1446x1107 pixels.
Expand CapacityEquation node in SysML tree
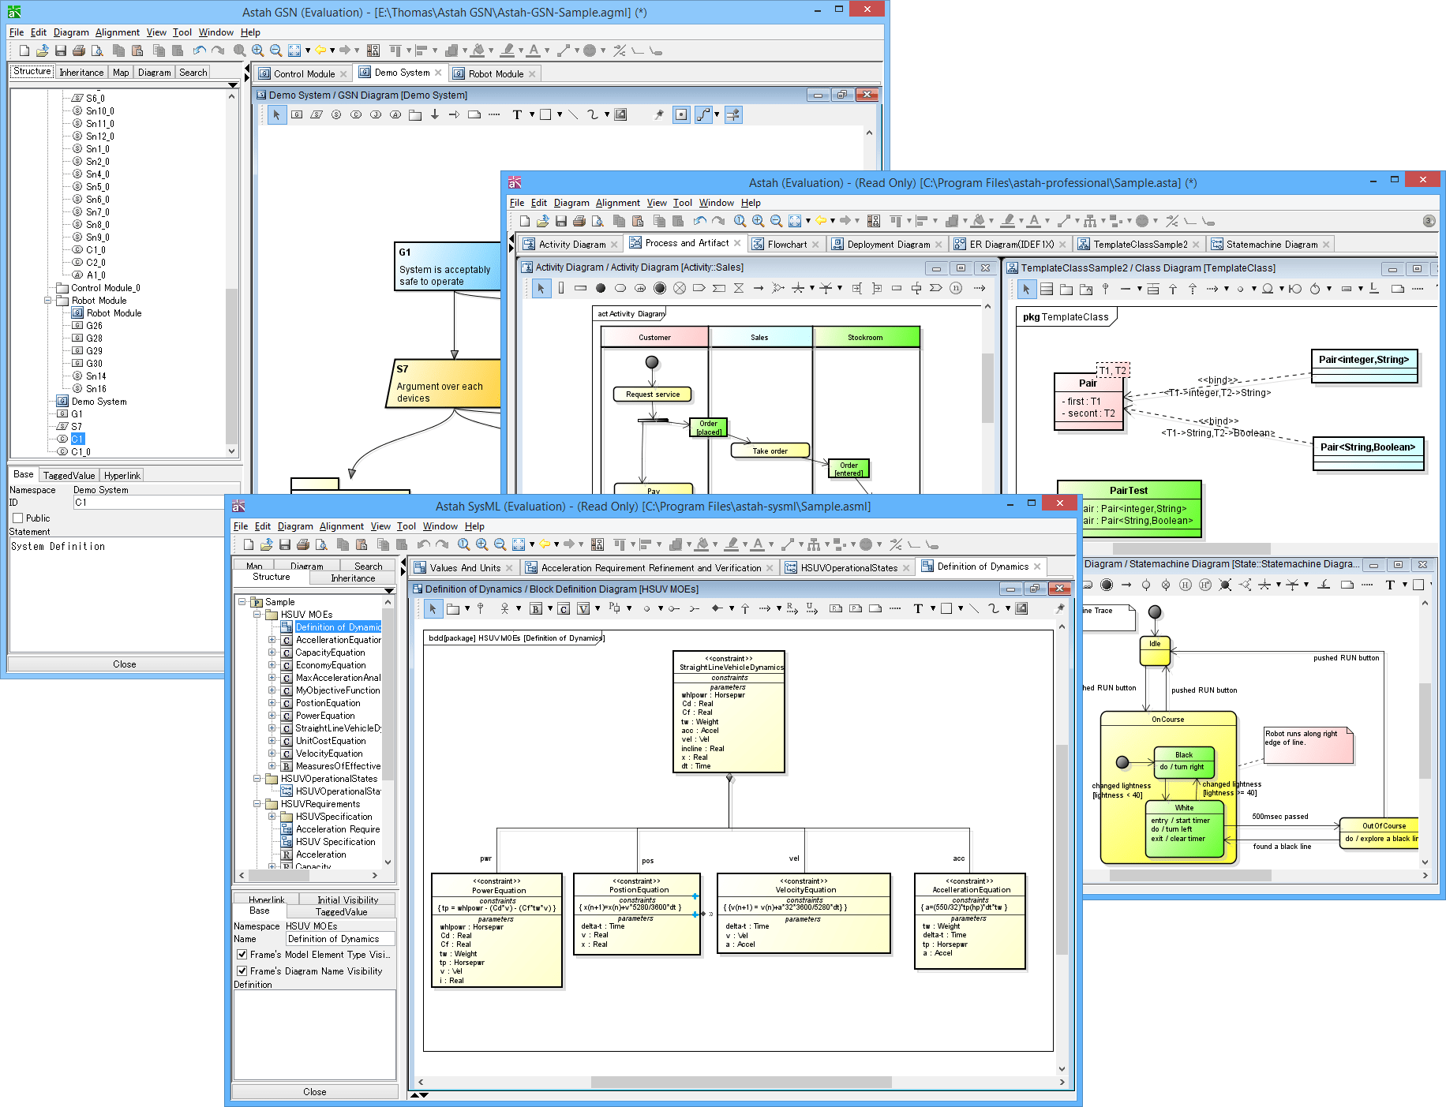point(272,653)
